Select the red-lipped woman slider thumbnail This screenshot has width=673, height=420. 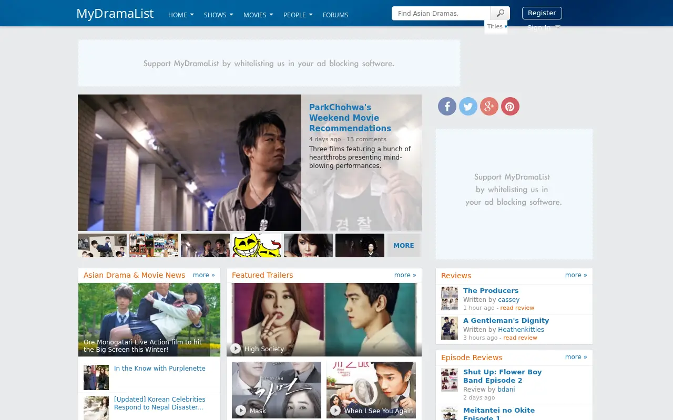[308, 245]
